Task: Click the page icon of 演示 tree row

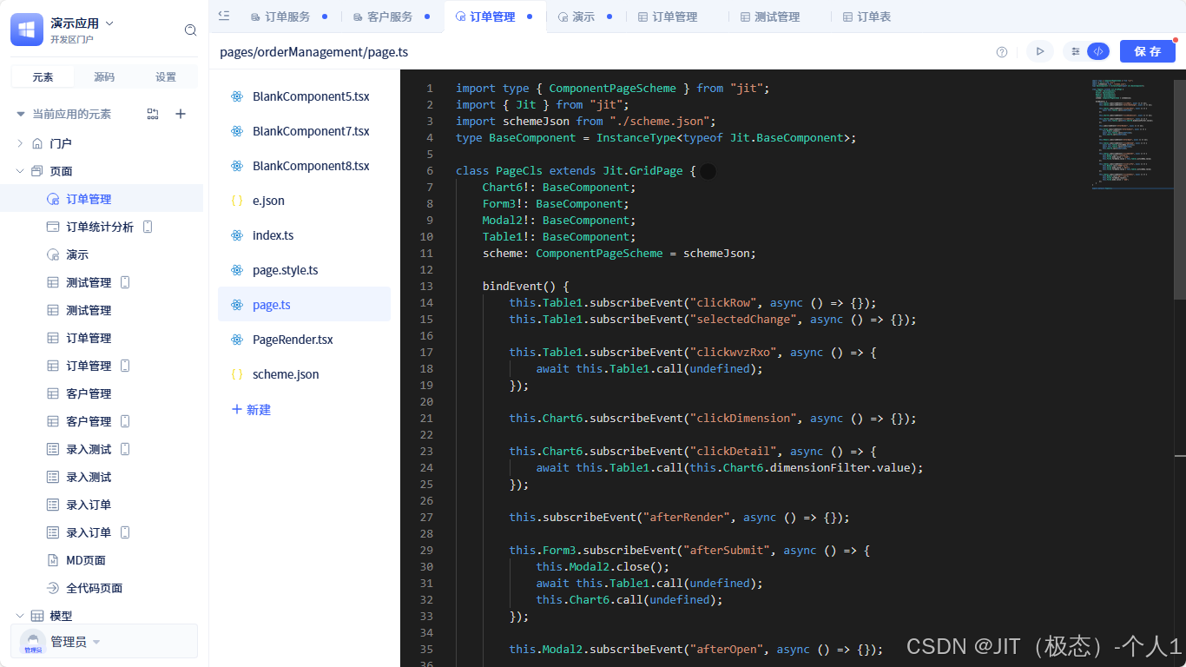Action: [x=52, y=254]
